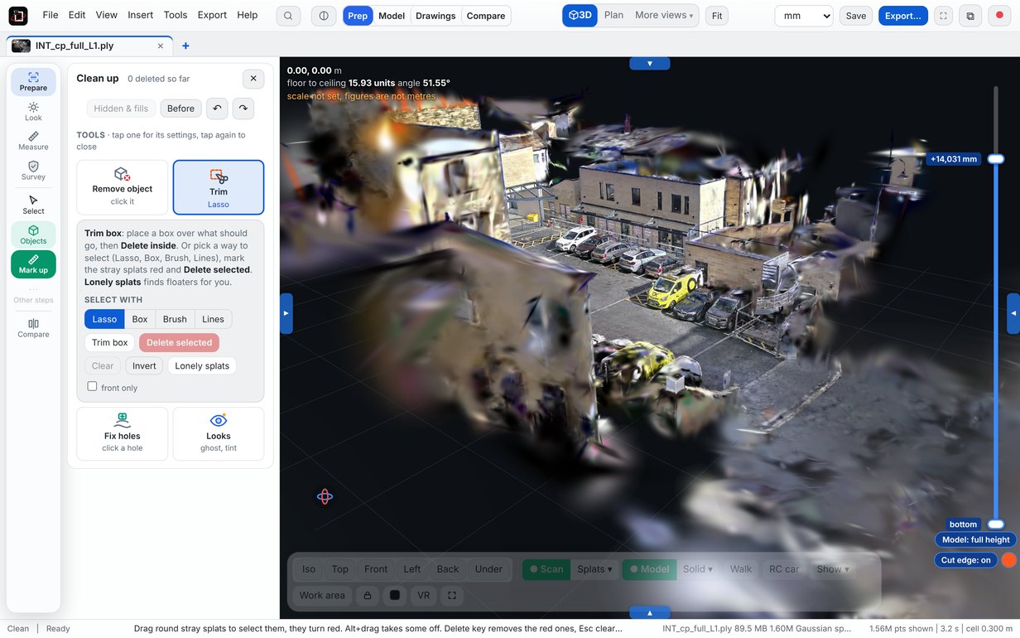Open the File menu
1020x638 pixels.
[51, 16]
